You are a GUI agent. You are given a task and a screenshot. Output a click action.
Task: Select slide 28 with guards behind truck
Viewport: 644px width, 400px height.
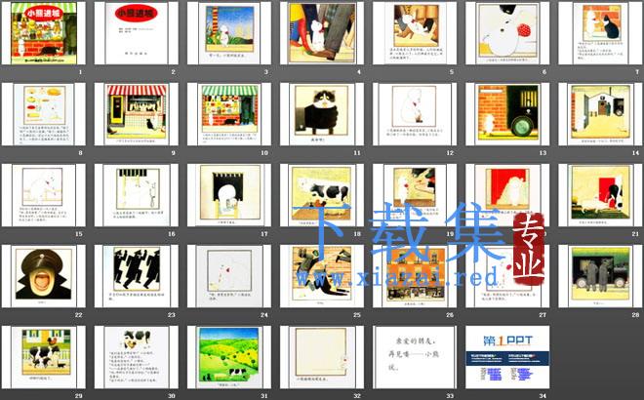coord(600,276)
